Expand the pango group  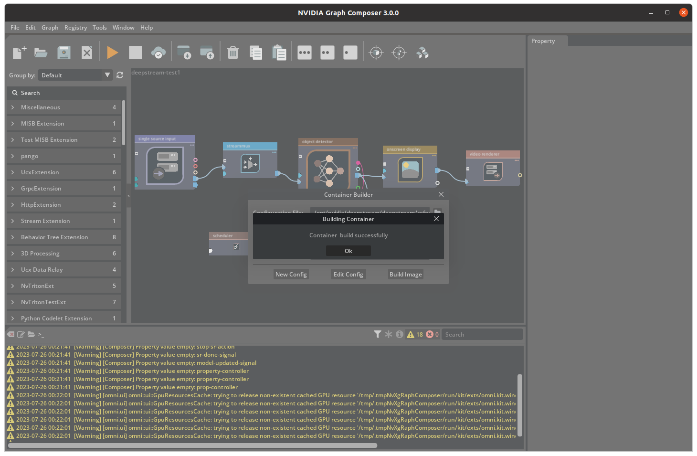63,156
